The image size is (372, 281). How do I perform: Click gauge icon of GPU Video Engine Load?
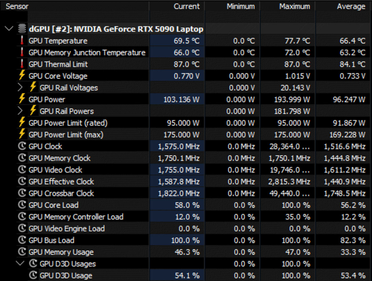point(22,228)
